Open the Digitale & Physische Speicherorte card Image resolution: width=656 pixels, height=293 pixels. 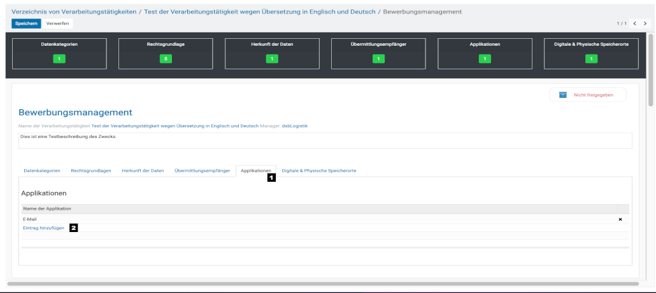click(x=591, y=53)
